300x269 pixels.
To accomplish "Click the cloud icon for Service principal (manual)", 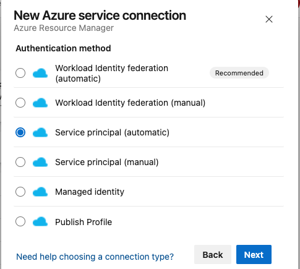I will [40, 162].
